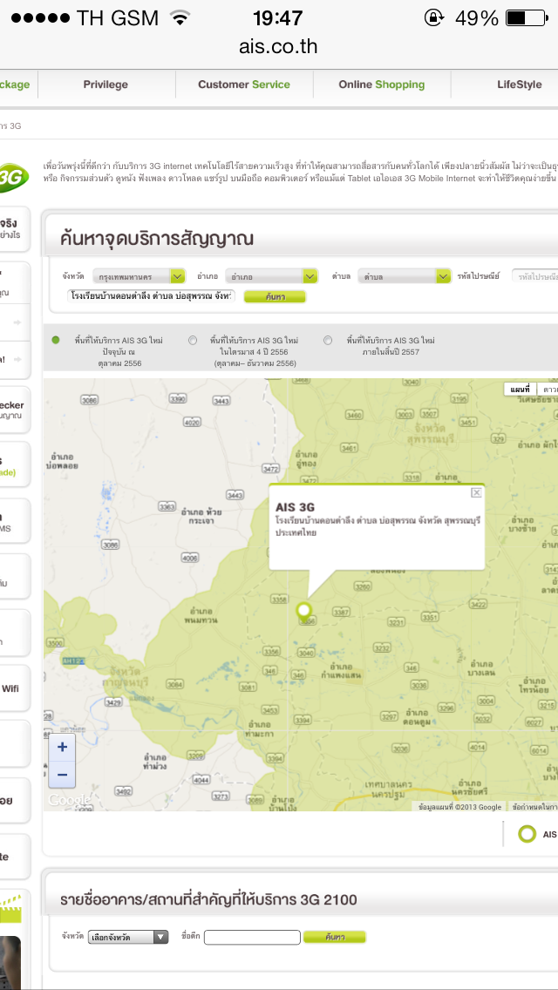
Task: Click the ค้นหา button beside building name
Action: click(x=334, y=937)
